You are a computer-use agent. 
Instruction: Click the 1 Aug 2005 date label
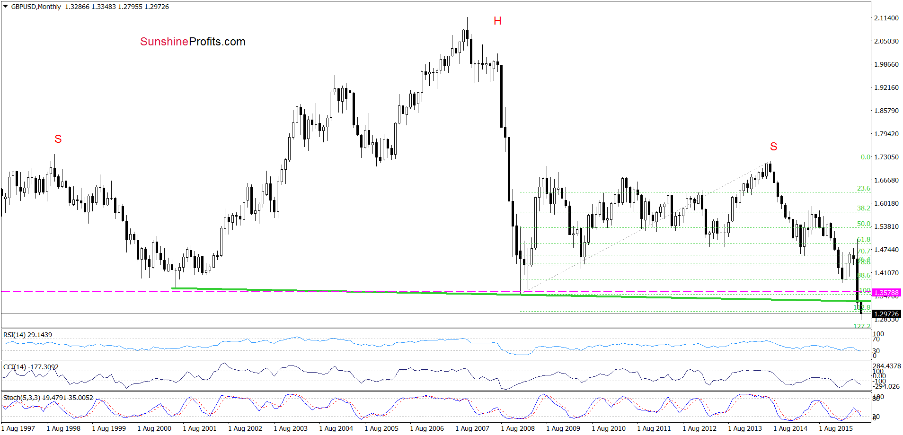point(381,428)
